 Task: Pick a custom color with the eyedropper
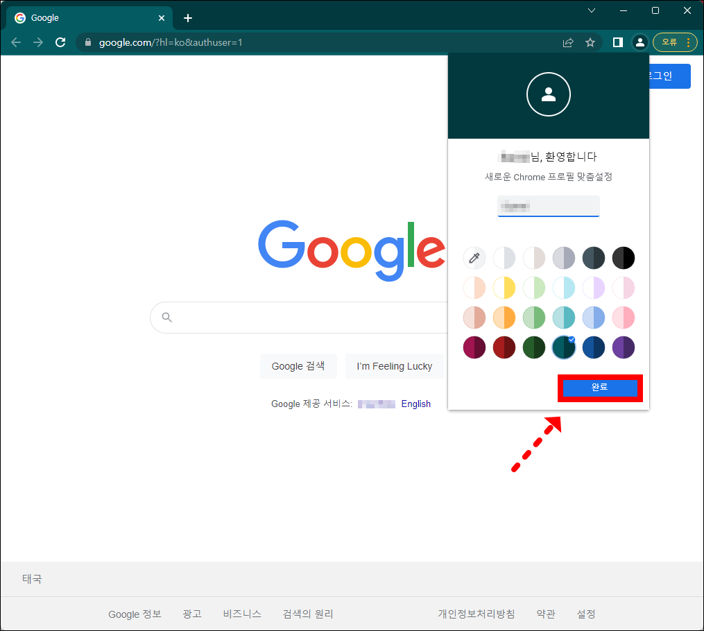(x=474, y=258)
